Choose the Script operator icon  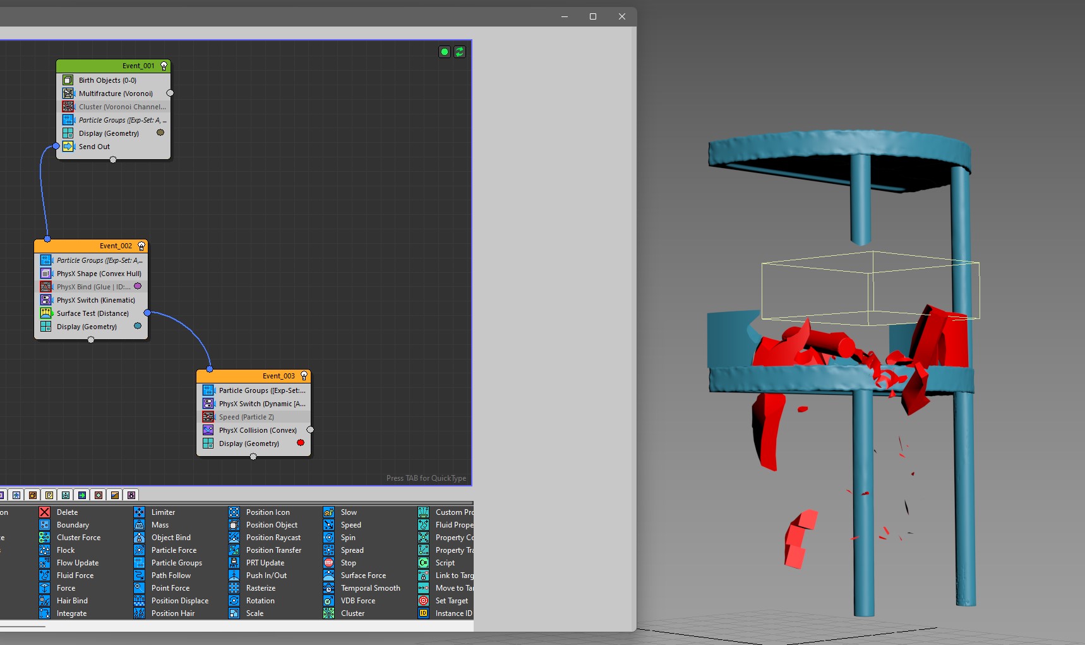424,563
